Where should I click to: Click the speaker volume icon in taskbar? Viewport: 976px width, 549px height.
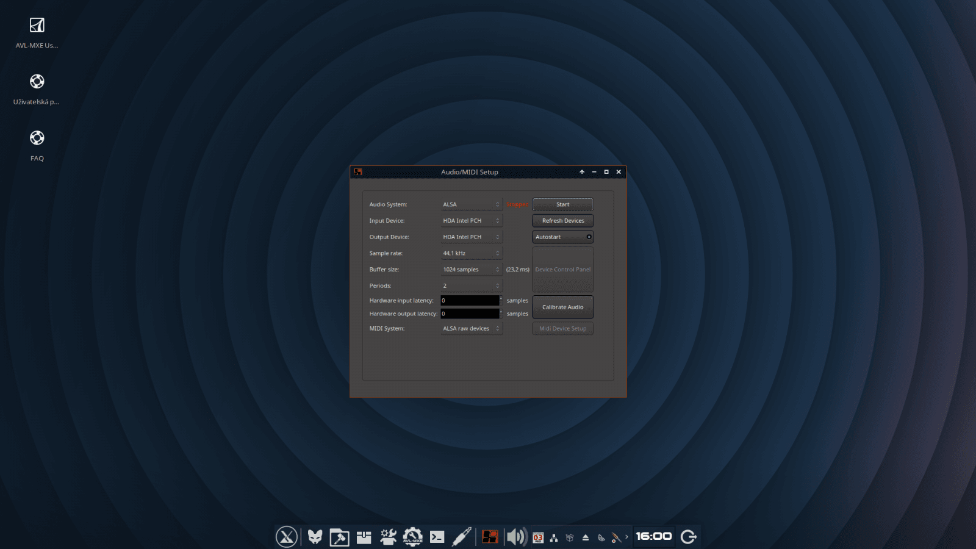pyautogui.click(x=515, y=537)
